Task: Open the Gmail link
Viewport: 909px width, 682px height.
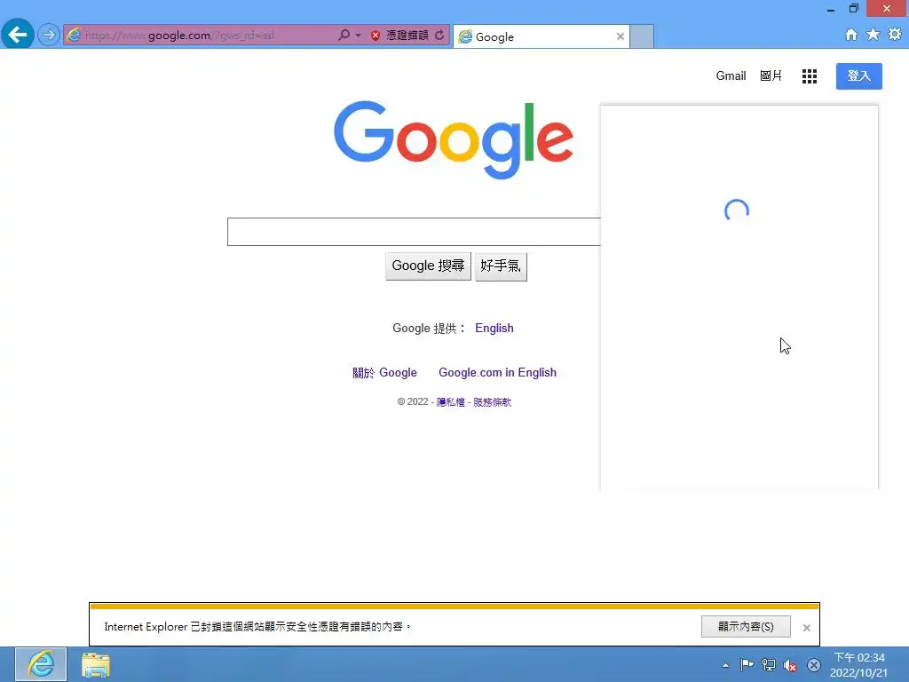Action: tap(731, 76)
